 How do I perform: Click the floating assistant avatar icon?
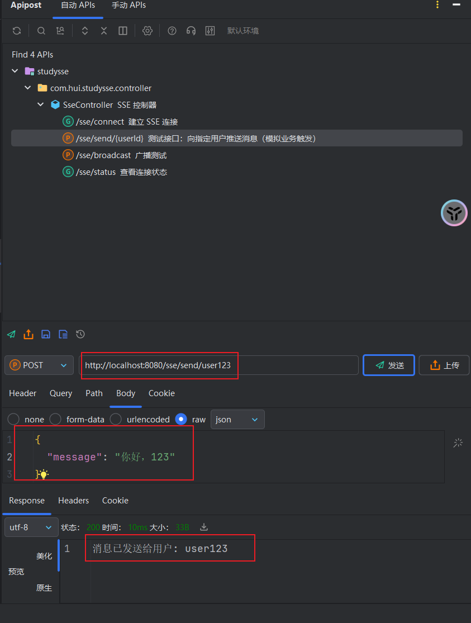pos(454,213)
